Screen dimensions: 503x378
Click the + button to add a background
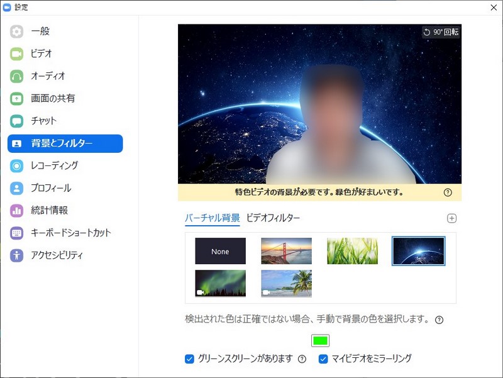click(x=451, y=218)
